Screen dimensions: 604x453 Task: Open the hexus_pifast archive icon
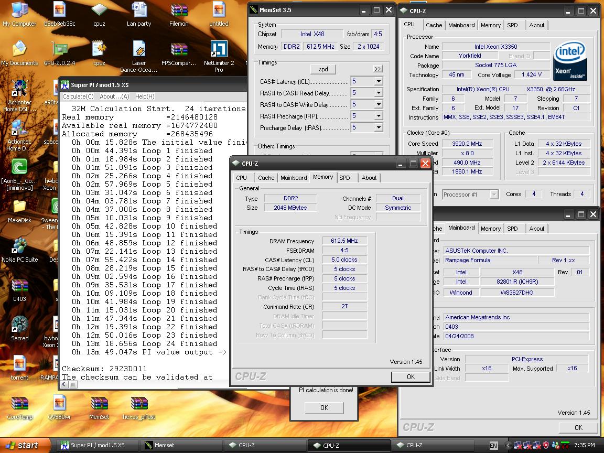click(x=139, y=408)
